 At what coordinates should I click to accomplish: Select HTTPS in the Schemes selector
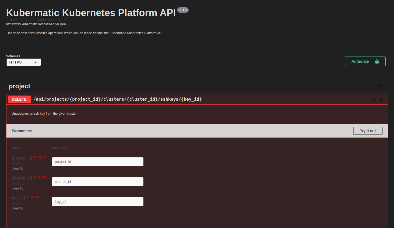23,62
